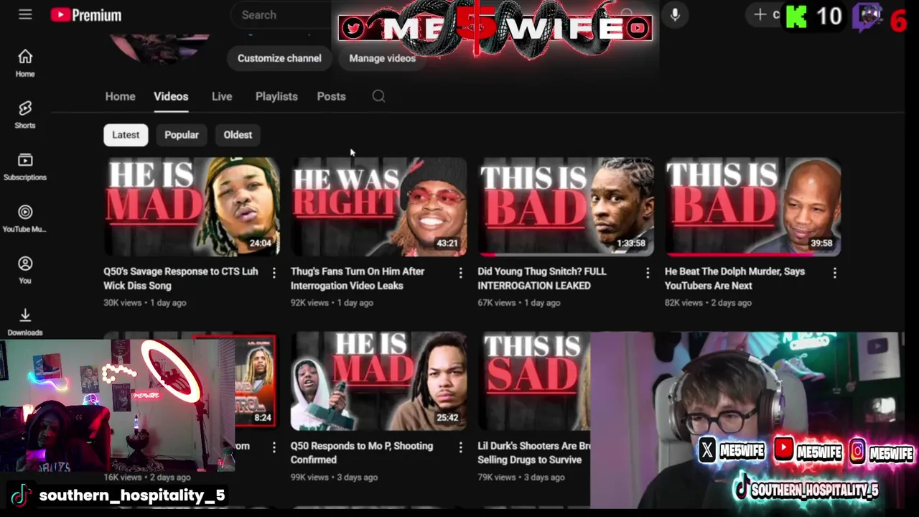
Task: Open THIS IS BAD 39:58 thumbnail
Action: click(x=752, y=207)
